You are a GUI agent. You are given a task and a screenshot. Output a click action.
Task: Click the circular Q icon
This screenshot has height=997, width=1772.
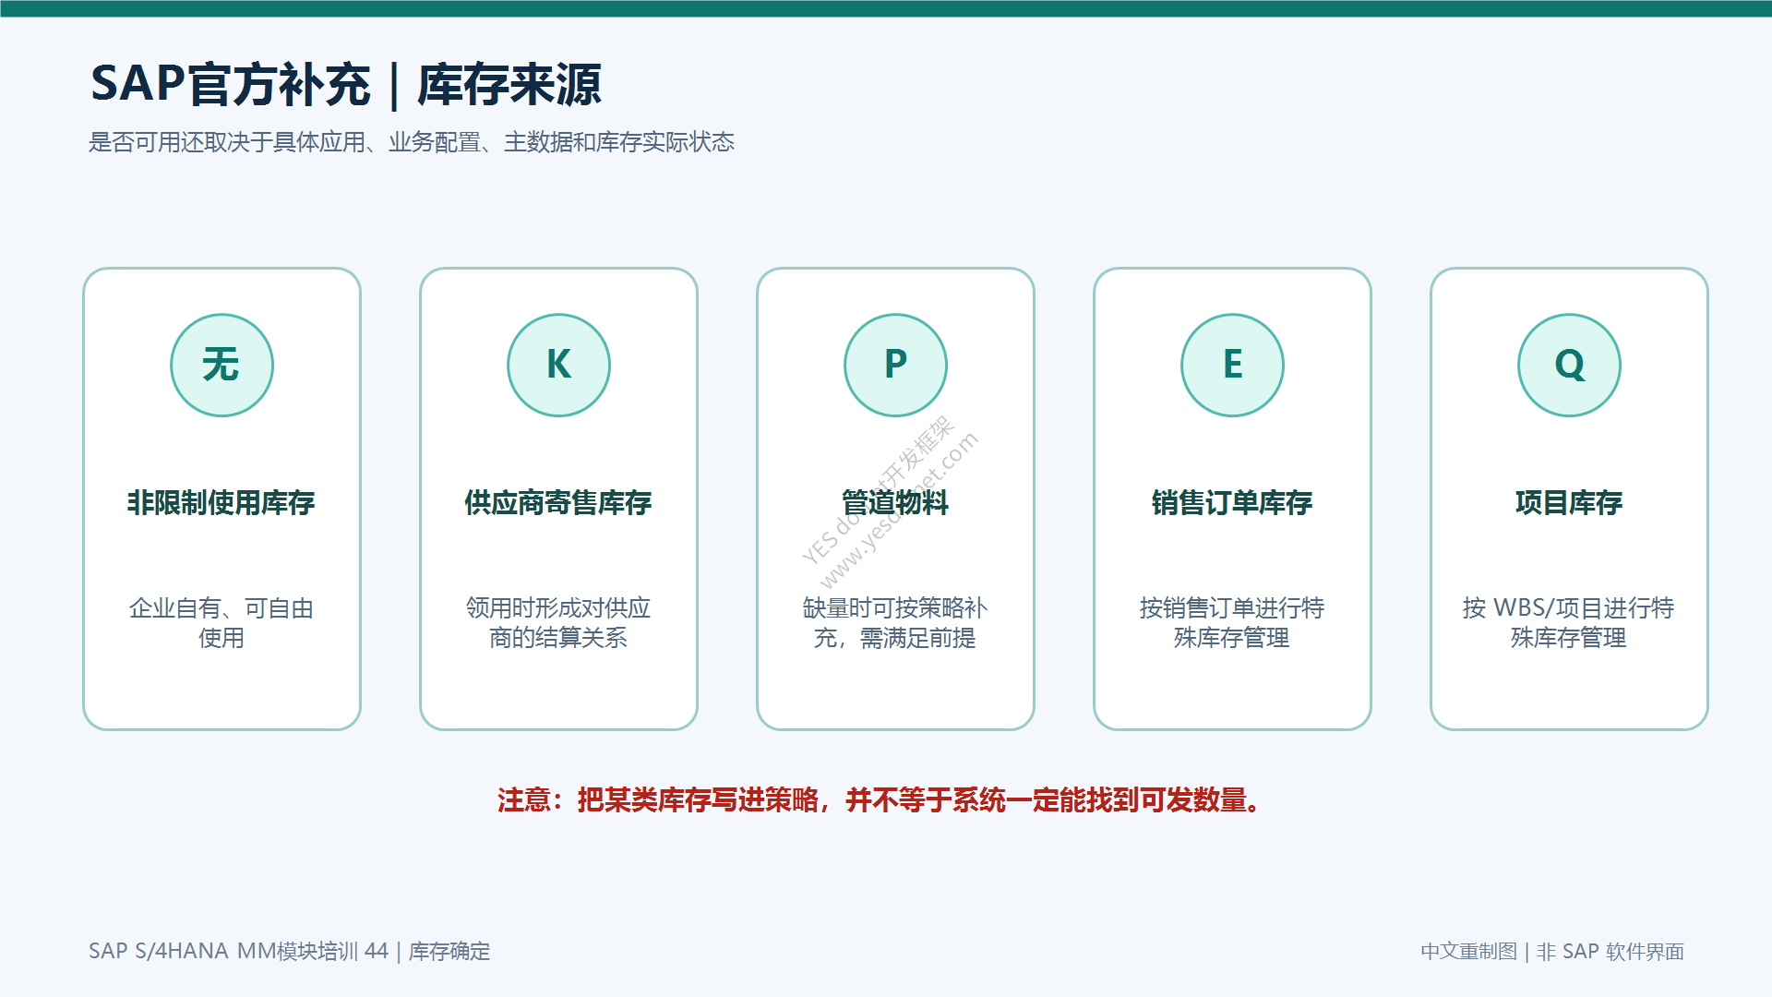pyautogui.click(x=1569, y=365)
